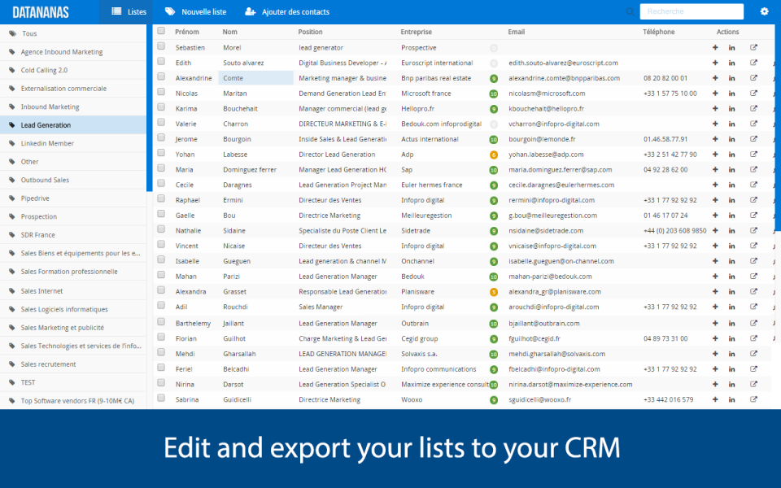Open external link icon for Sabrina Guidicelli
The image size is (781, 488).
(753, 399)
